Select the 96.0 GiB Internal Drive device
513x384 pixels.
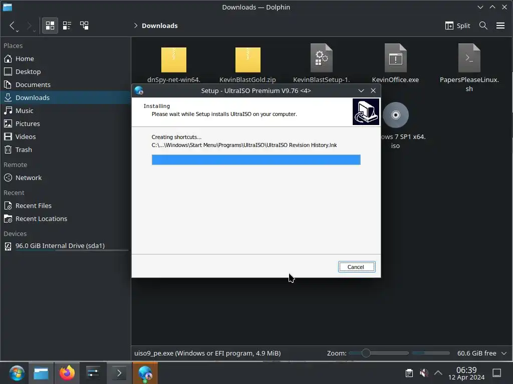tap(66, 246)
